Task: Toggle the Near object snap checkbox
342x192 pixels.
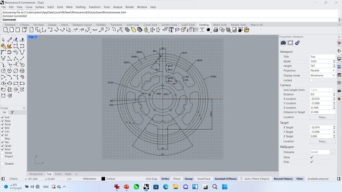Action: (3, 121)
